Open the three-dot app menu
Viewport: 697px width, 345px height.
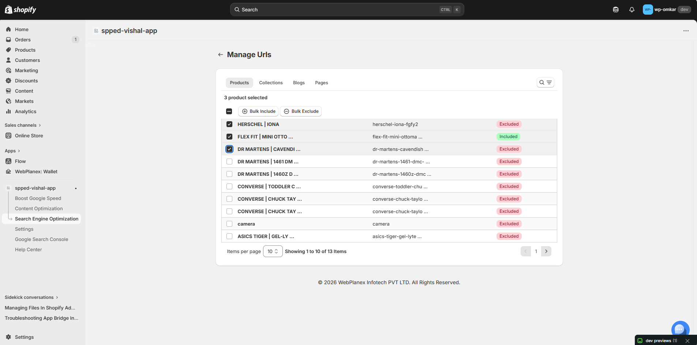pyautogui.click(x=686, y=31)
